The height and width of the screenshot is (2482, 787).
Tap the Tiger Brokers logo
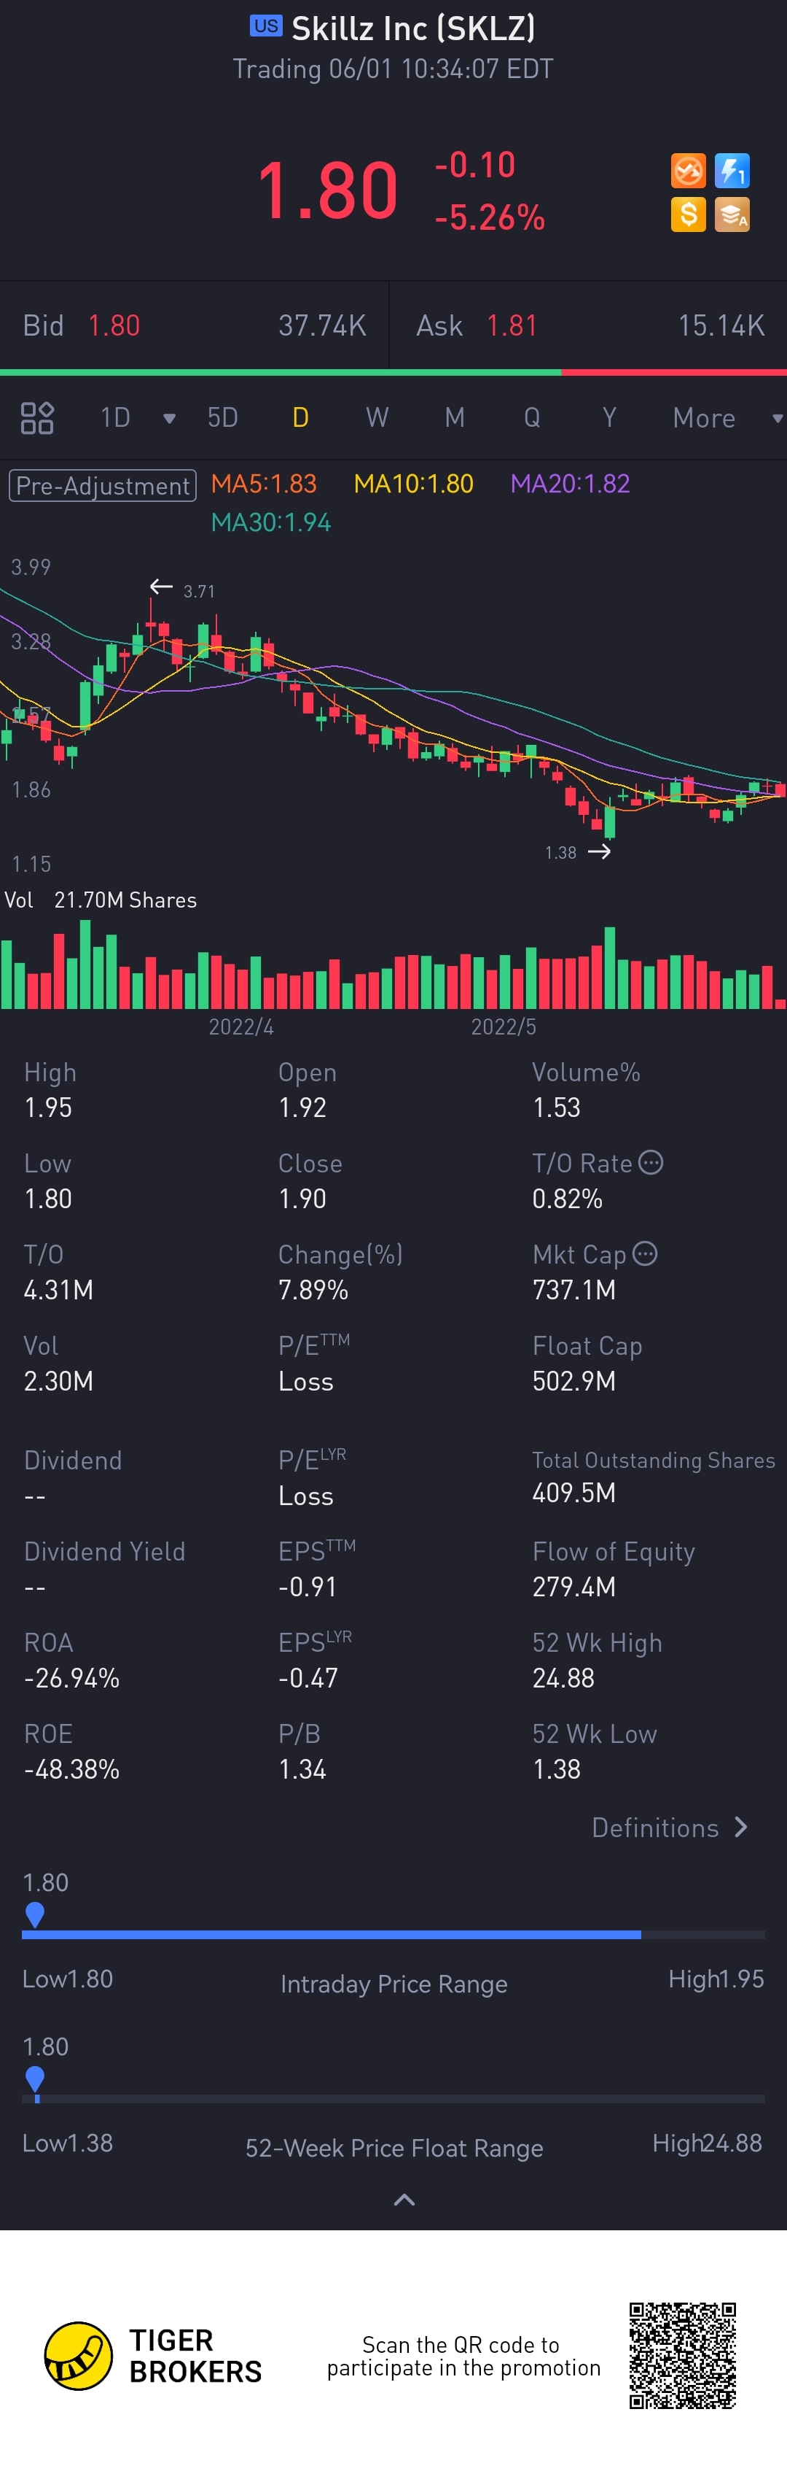pyautogui.click(x=79, y=2356)
